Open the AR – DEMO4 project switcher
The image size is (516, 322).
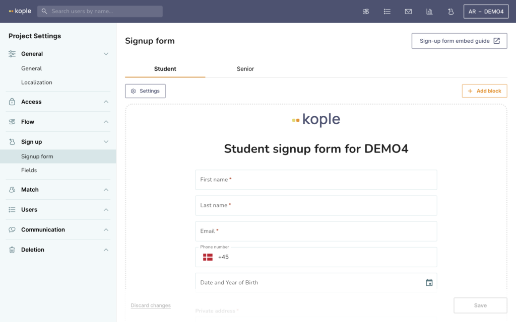[x=486, y=12]
